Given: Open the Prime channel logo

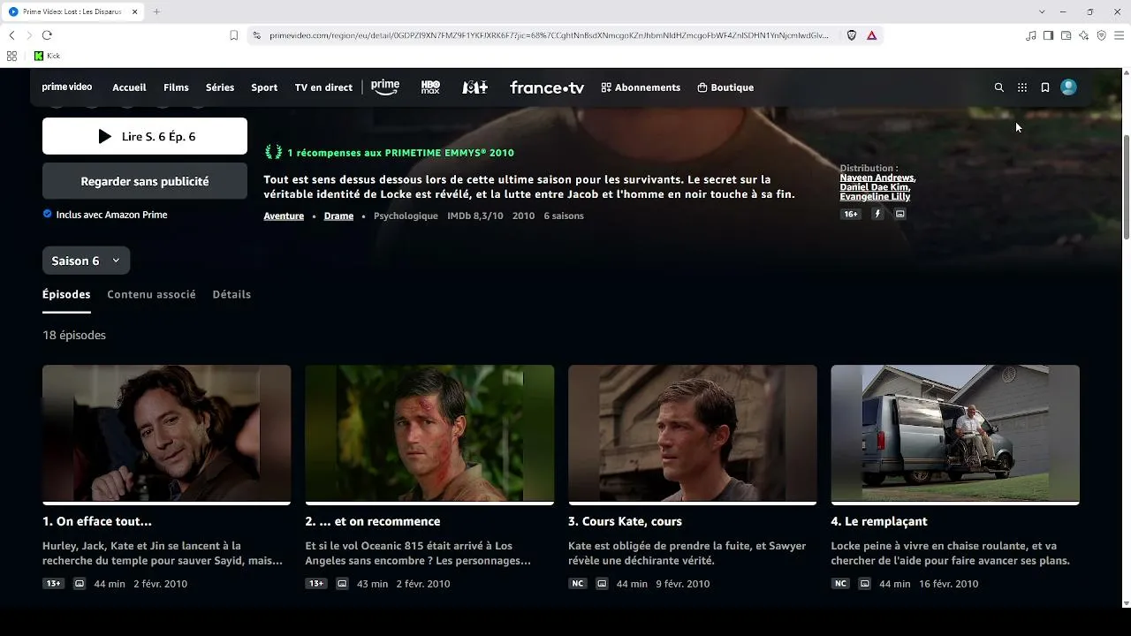Looking at the screenshot, I should tap(385, 87).
